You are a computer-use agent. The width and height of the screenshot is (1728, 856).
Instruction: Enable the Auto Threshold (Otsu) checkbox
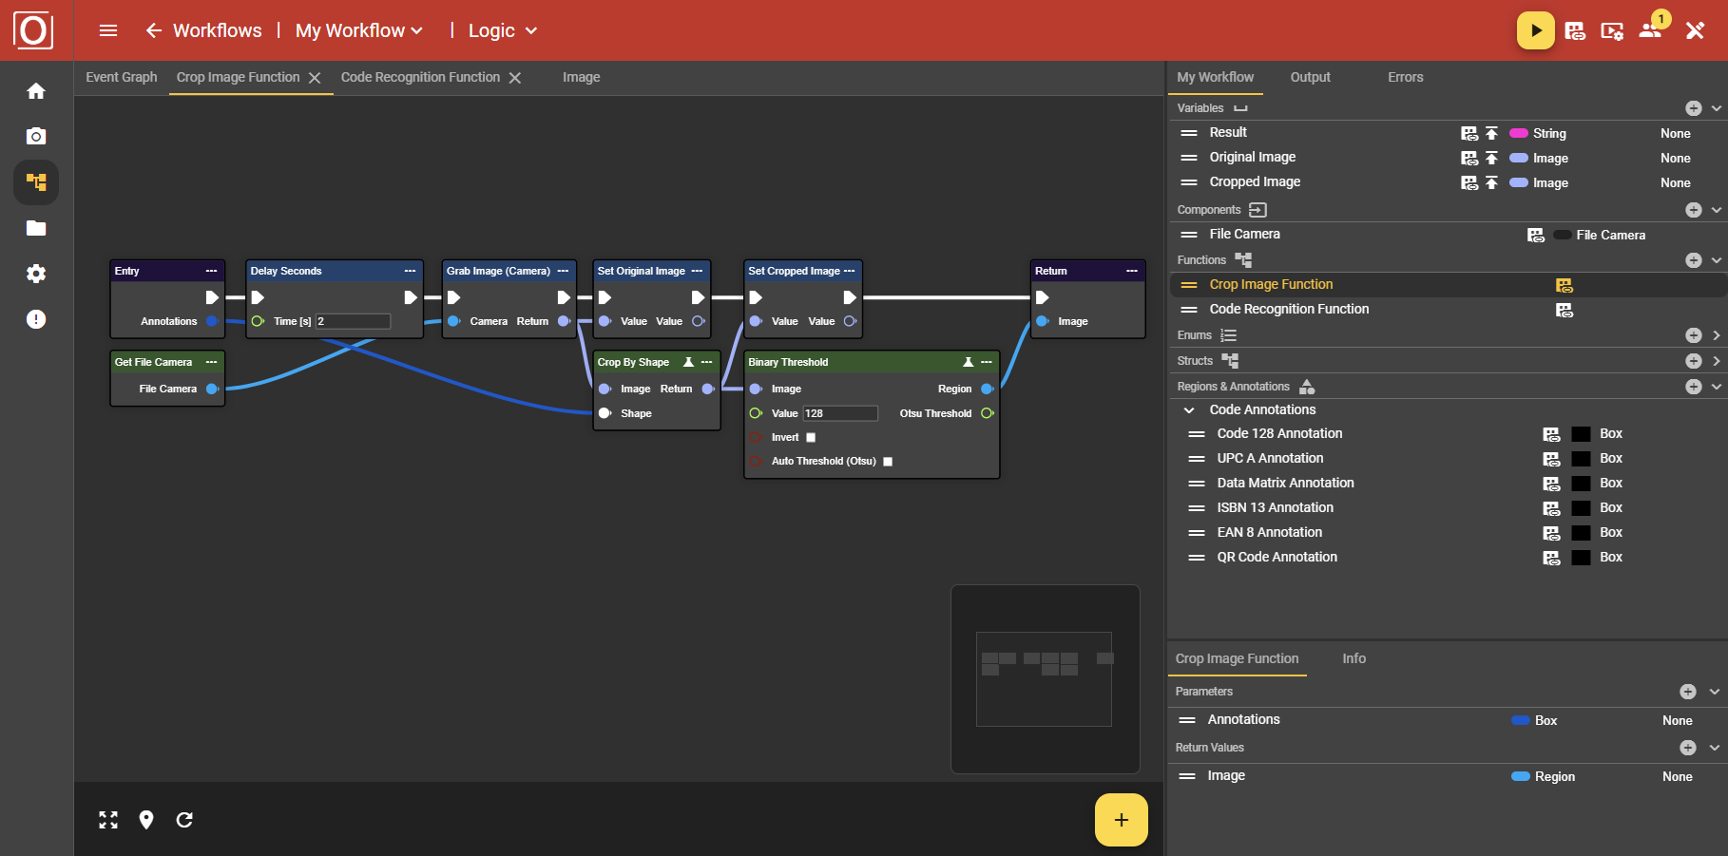(x=888, y=462)
